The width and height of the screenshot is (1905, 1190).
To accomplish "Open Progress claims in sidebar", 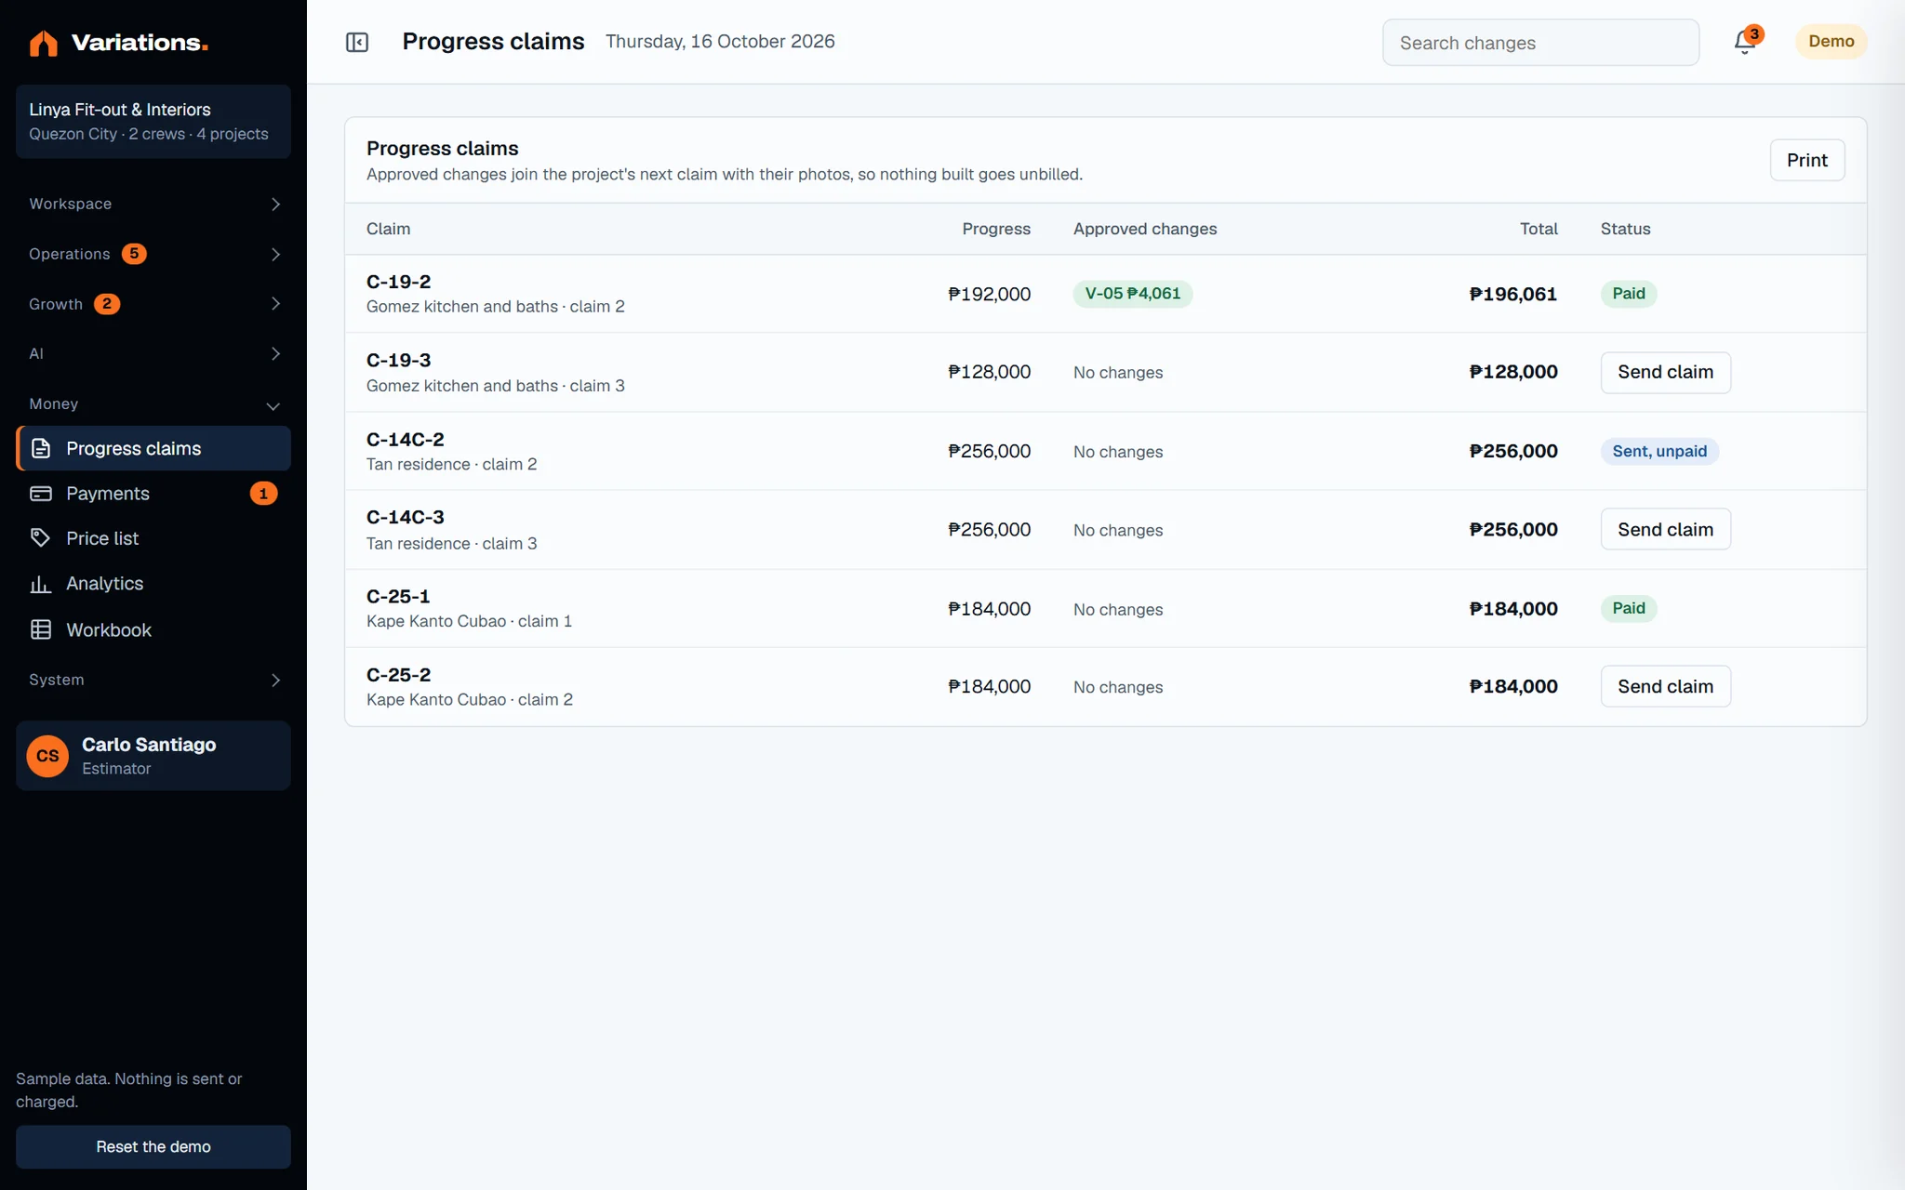I will click(153, 448).
